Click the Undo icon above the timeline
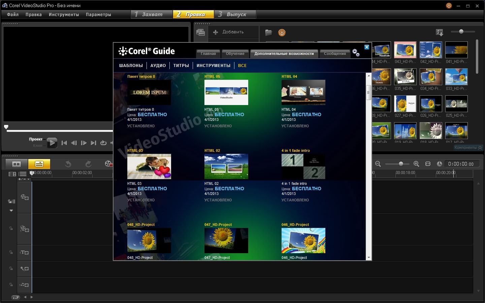Viewport: 485px width, 303px height. click(x=68, y=164)
